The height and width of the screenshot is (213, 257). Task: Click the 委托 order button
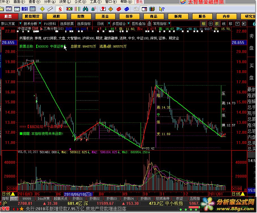pos(139,2)
